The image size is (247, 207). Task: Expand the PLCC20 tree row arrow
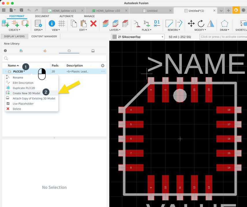[6, 72]
